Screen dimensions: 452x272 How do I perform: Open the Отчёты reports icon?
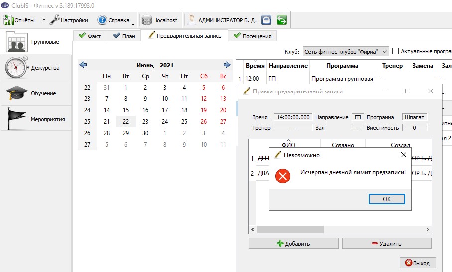[x=8, y=20]
